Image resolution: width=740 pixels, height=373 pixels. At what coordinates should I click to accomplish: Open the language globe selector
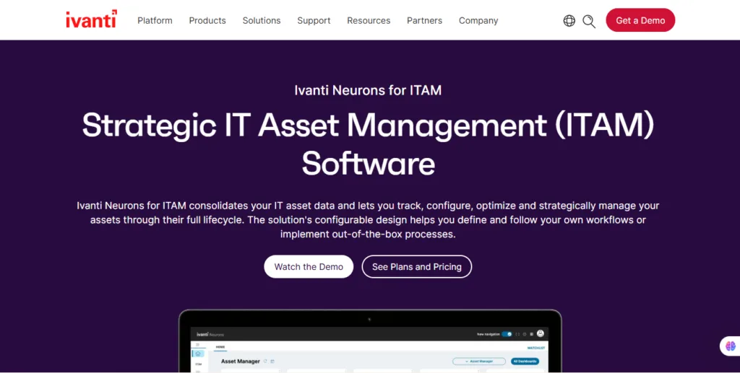[569, 21]
